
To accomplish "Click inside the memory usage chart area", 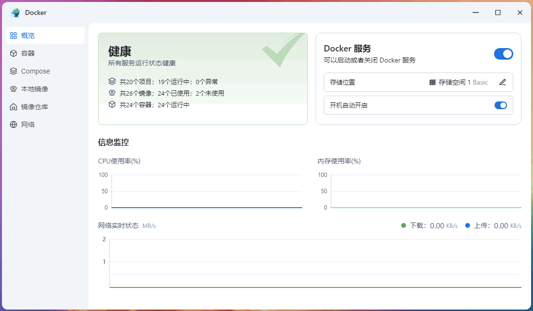I will click(426, 191).
